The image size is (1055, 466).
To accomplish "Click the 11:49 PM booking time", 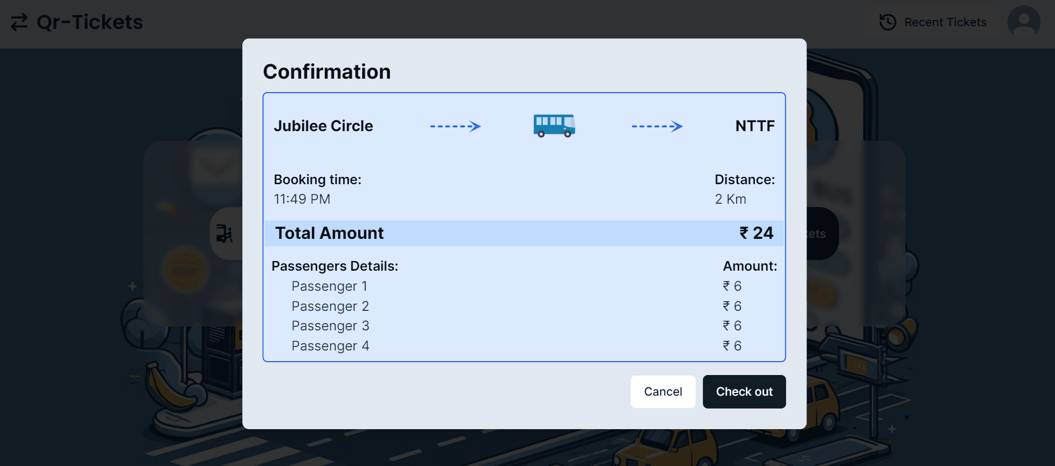I will (x=302, y=199).
